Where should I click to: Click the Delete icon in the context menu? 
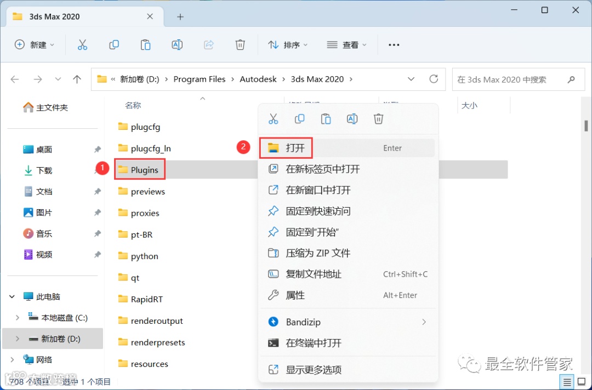[x=378, y=119]
